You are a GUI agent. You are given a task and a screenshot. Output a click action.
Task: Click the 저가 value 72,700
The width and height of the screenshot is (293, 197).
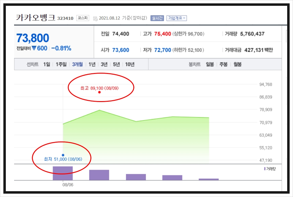162,50
